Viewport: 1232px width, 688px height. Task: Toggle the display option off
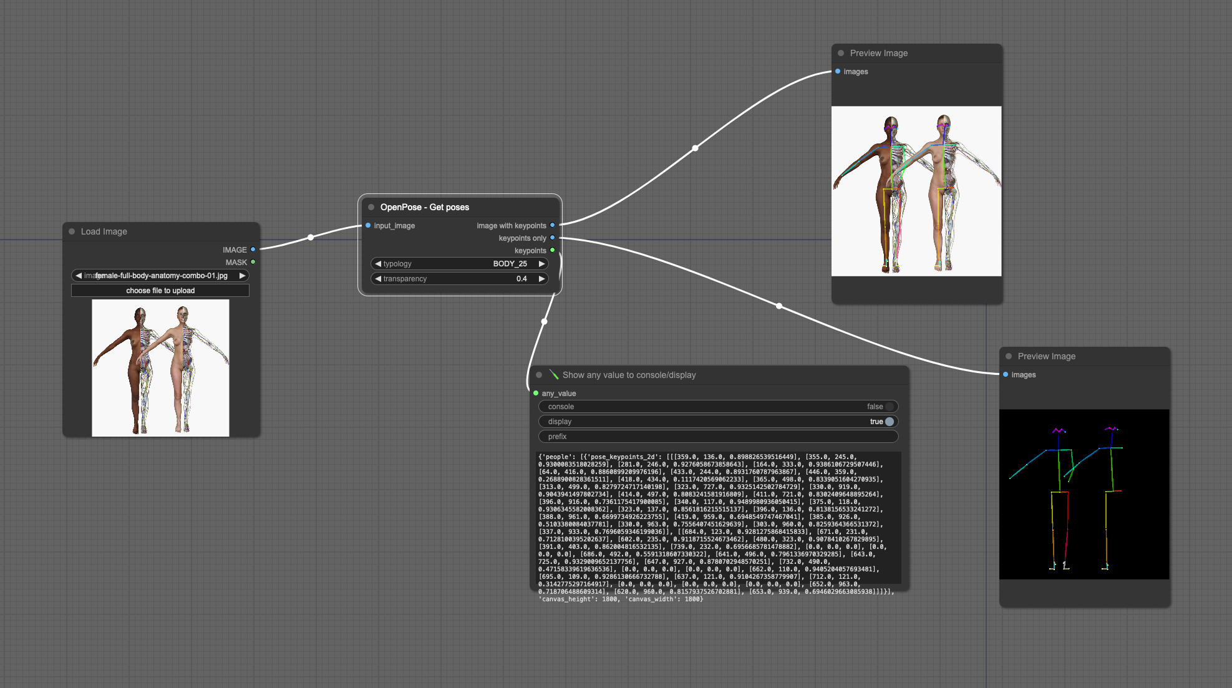(x=890, y=422)
